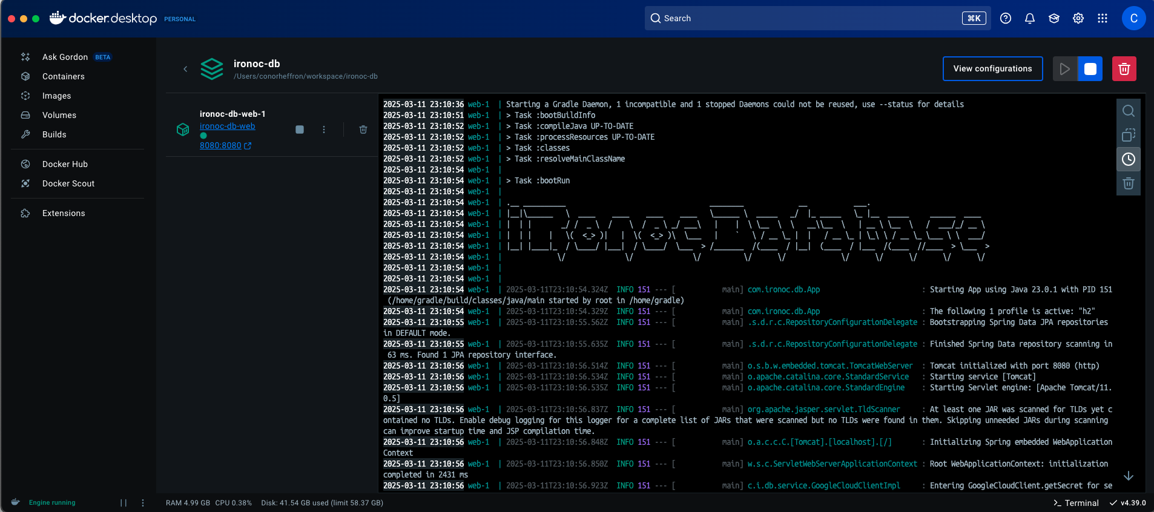Delete the ironoc-db-web-1 container
Screen dimensions: 1154x512
363,130
